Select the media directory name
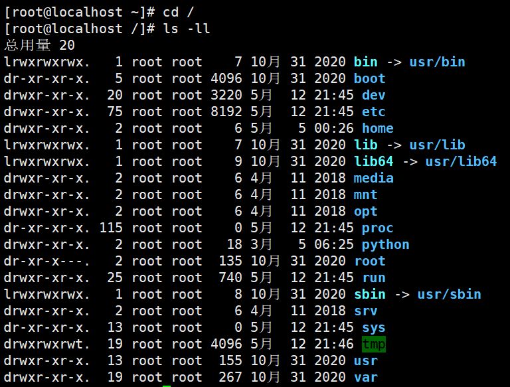Screen dimensions: 510x387 [373, 179]
